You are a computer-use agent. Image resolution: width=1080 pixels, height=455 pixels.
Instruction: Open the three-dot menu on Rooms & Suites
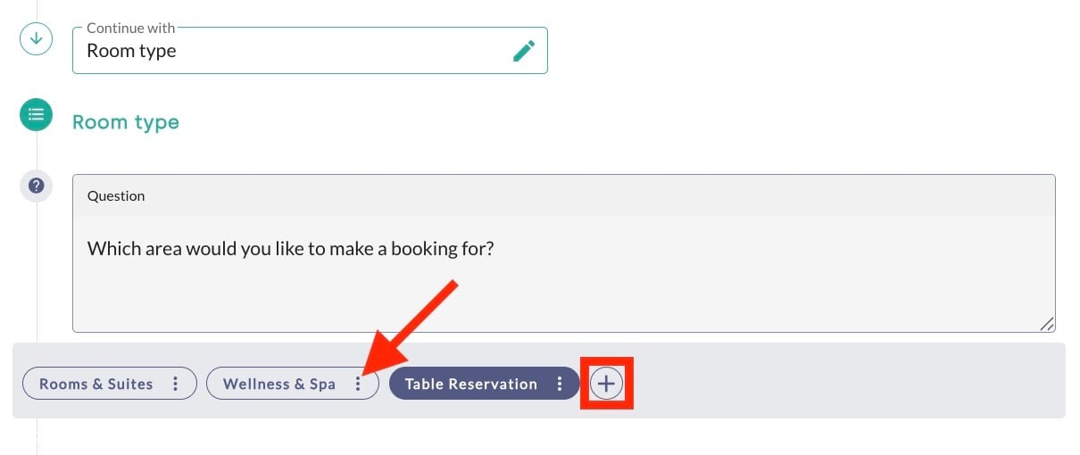click(x=176, y=384)
